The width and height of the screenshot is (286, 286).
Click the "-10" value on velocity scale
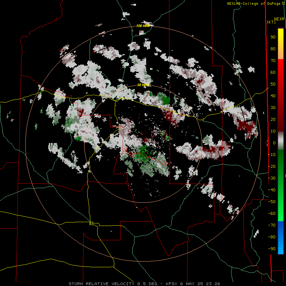click(x=272, y=155)
